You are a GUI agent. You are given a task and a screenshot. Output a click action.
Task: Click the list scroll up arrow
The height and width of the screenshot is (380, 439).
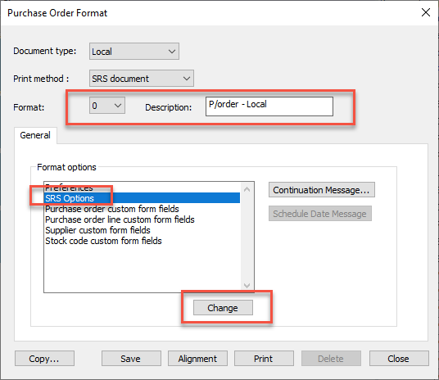pyautogui.click(x=247, y=189)
